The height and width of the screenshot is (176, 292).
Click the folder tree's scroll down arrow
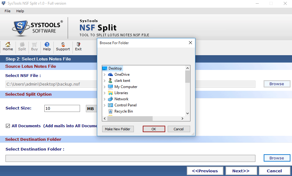point(187,113)
